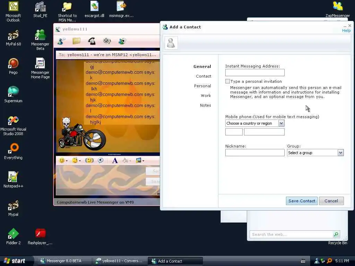Viewport: 355px width, 266px height.
Task: Select escargot.dll file icon
Action: click(94, 9)
